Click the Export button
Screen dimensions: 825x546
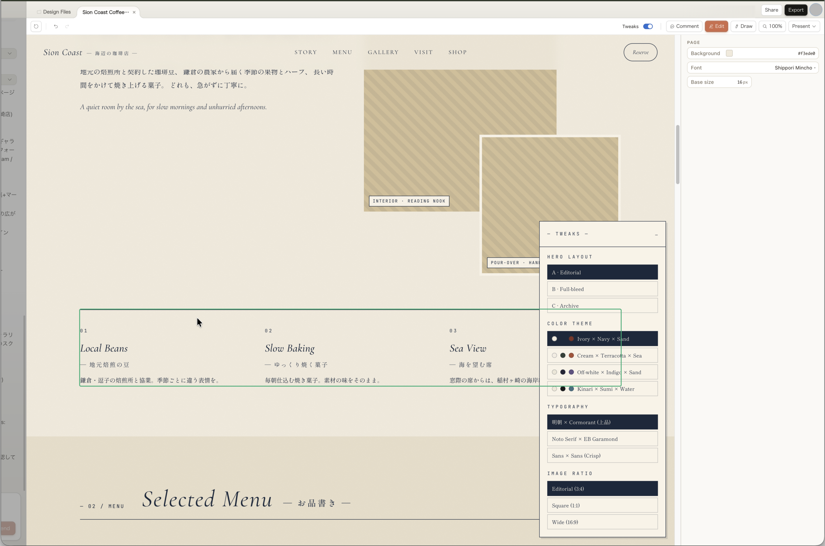[x=796, y=10]
